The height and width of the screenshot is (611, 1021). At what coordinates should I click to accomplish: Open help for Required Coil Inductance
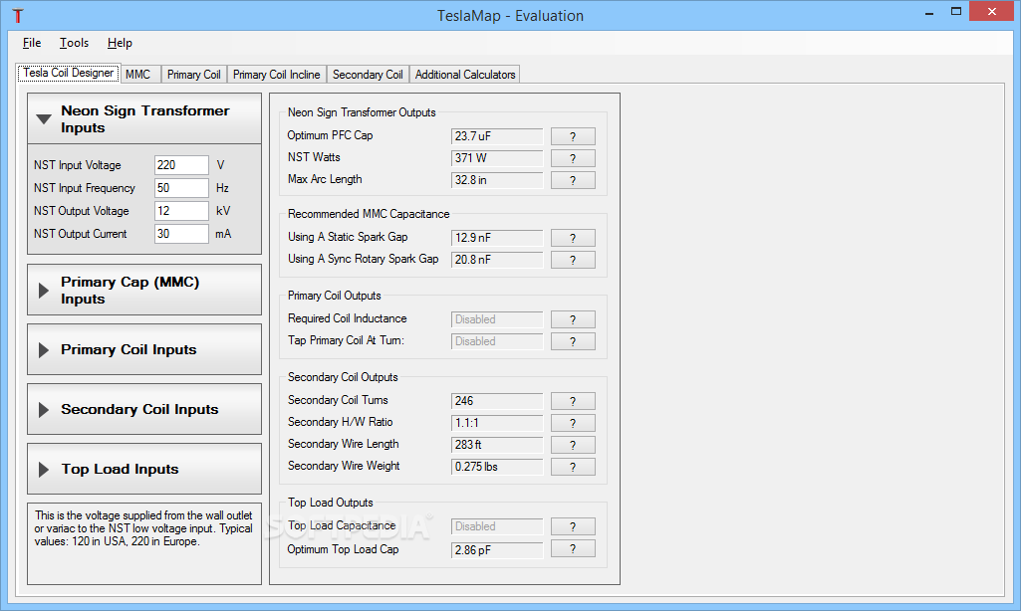(x=573, y=319)
